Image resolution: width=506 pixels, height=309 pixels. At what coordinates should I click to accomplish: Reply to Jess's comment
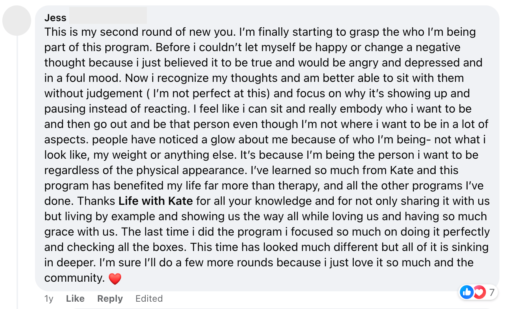110,299
